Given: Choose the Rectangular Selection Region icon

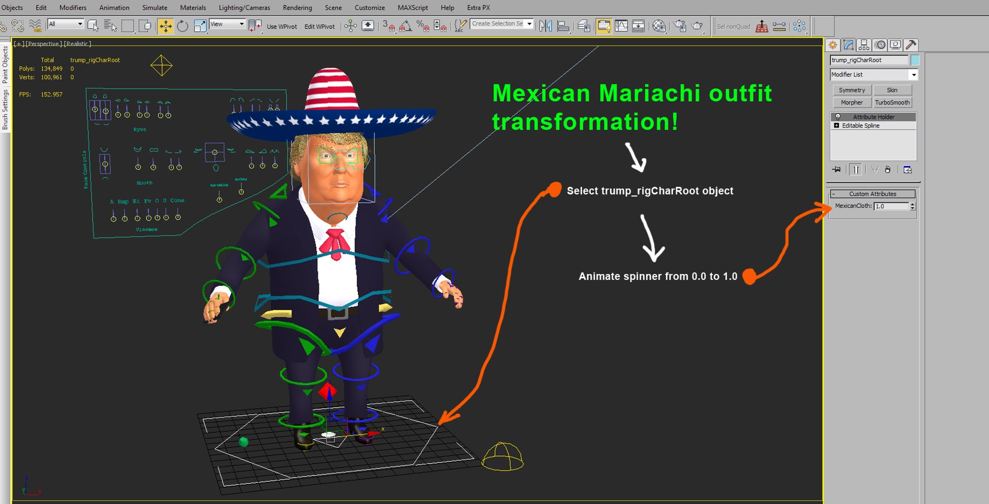Looking at the screenshot, I should click(x=127, y=26).
